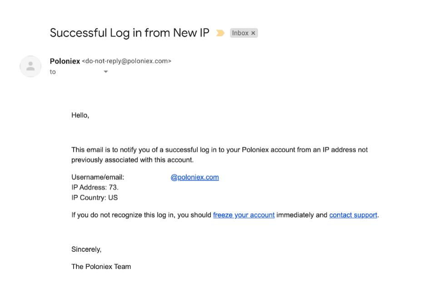
Task: Click the "Username/email:" label
Action: point(98,177)
